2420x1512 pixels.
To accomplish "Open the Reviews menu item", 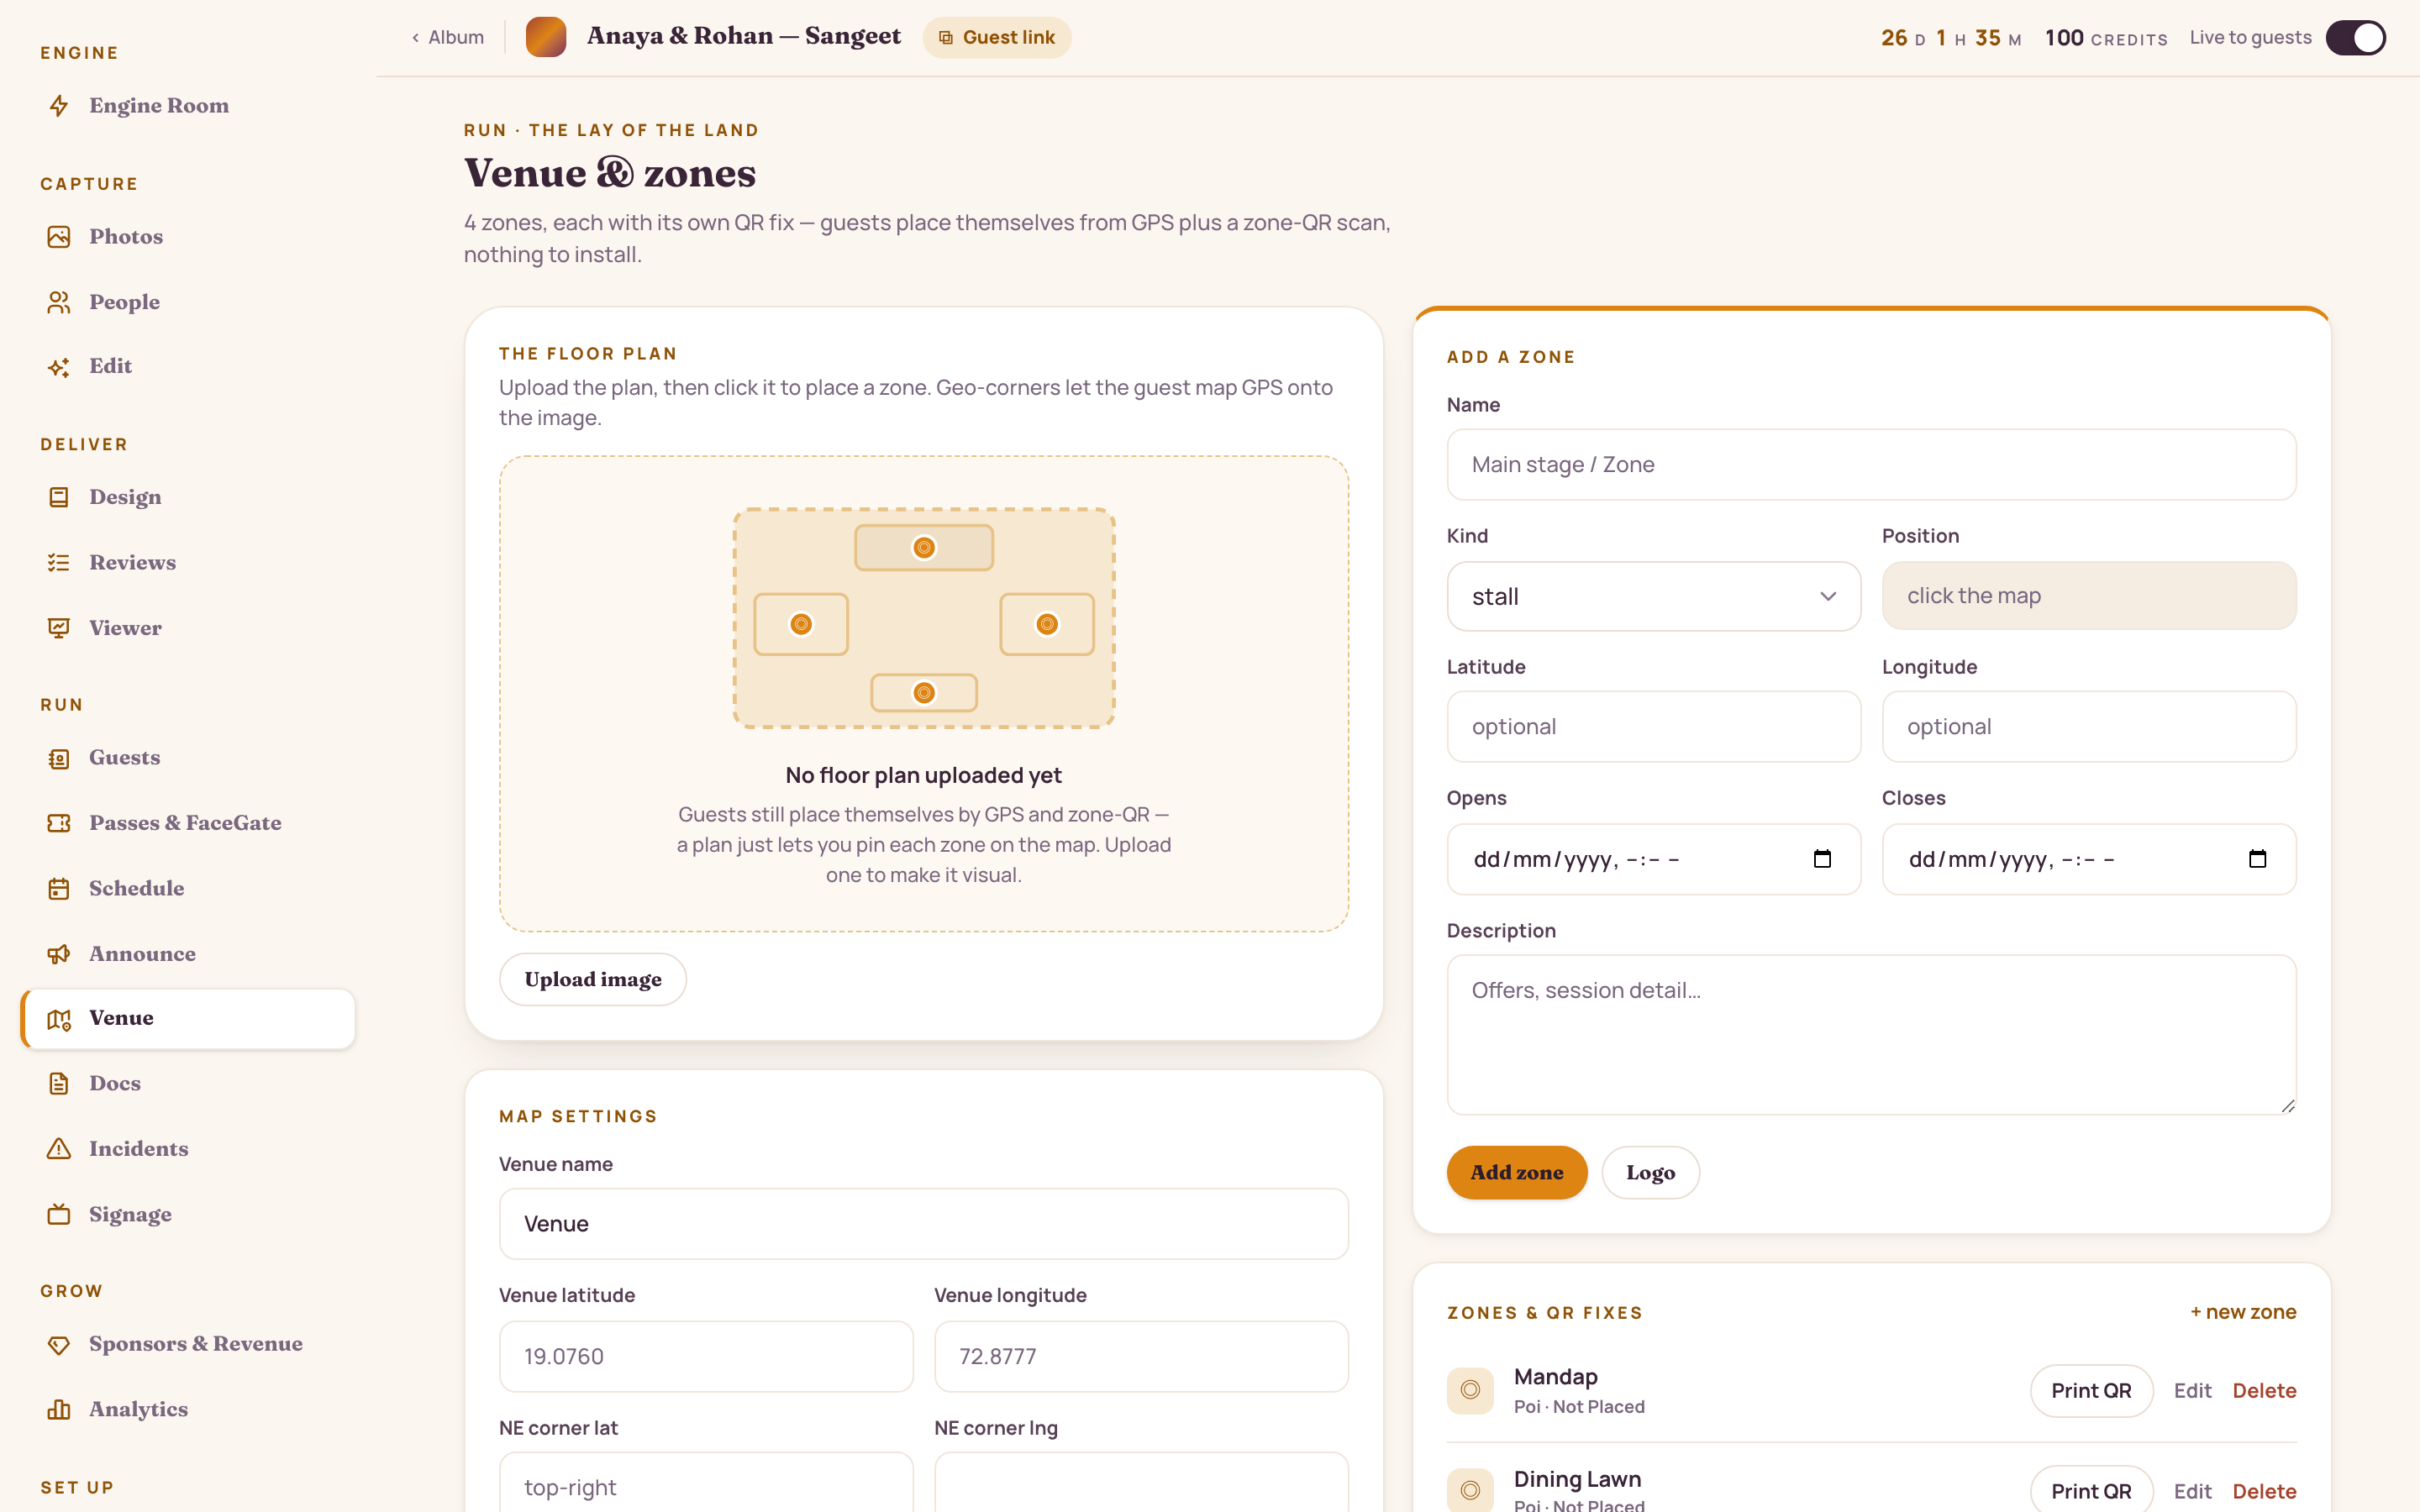I will pyautogui.click(x=188, y=562).
